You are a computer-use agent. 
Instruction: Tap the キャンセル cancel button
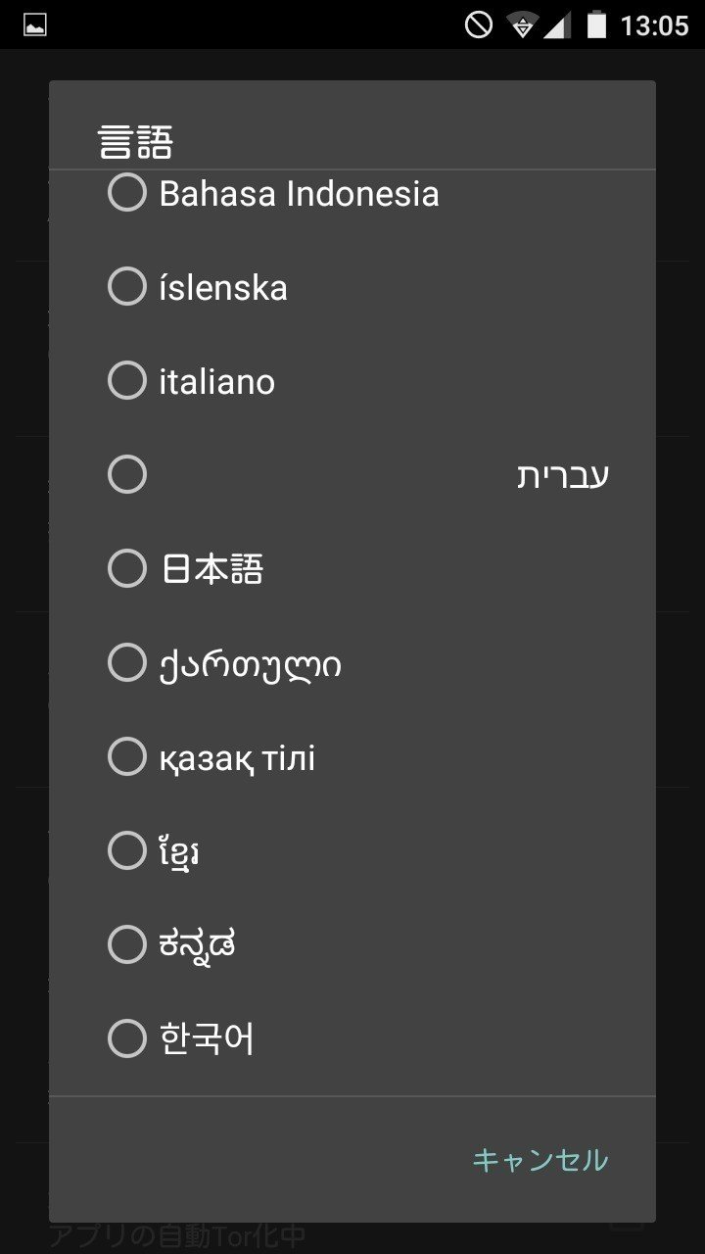click(540, 1160)
